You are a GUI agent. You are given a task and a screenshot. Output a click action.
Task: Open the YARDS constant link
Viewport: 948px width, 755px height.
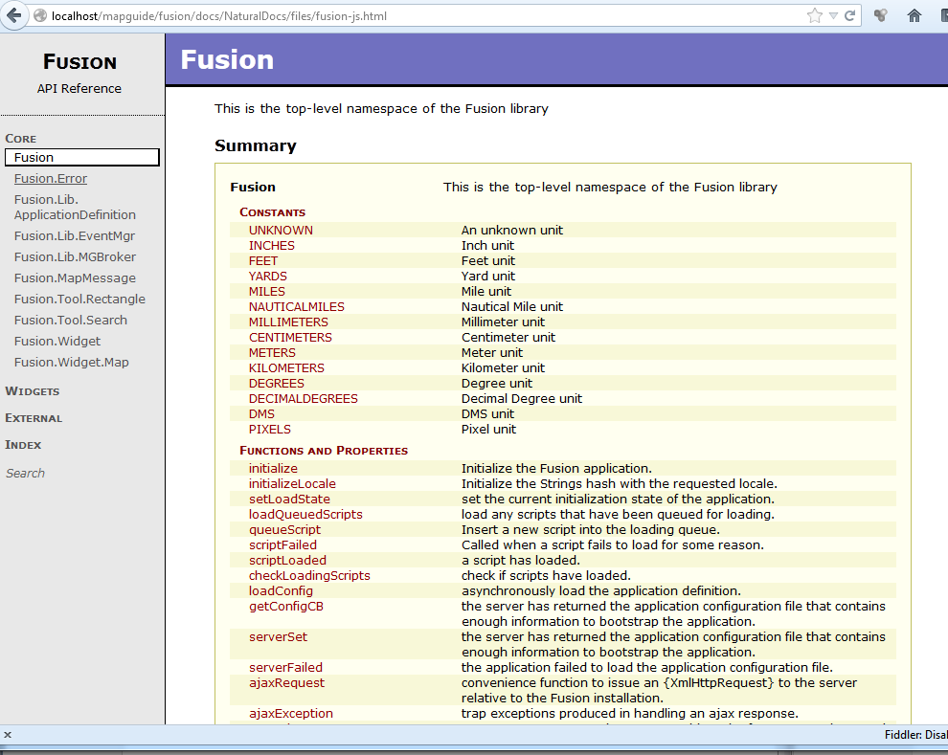[268, 276]
